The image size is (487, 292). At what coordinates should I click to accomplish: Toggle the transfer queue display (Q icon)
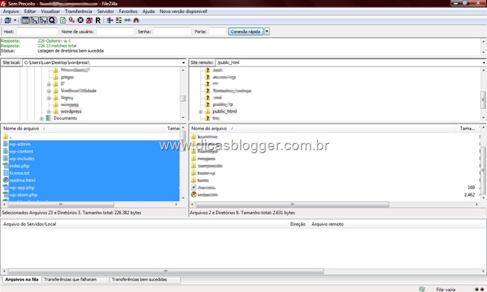(x=52, y=21)
